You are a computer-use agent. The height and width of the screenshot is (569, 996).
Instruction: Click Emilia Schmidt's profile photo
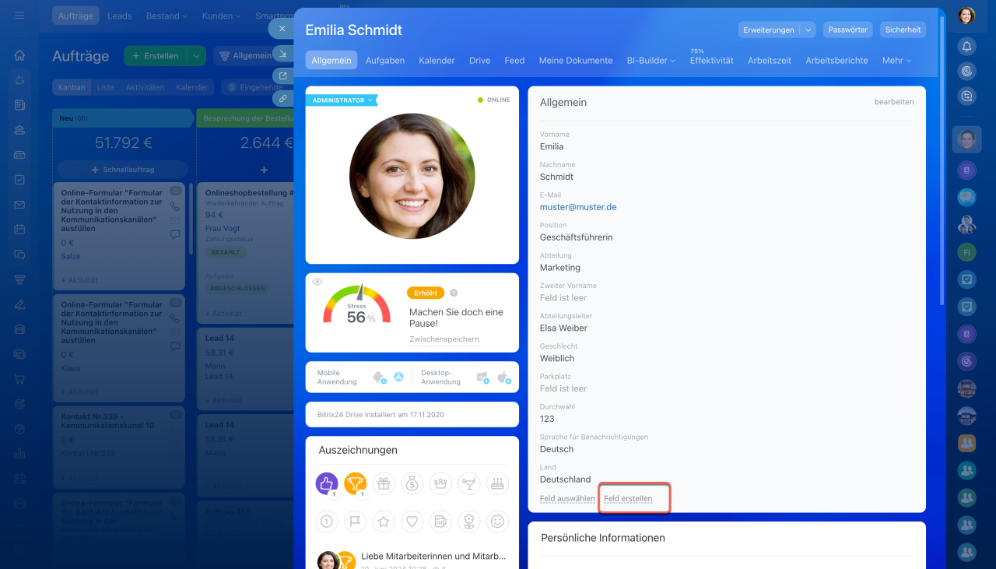pyautogui.click(x=412, y=176)
